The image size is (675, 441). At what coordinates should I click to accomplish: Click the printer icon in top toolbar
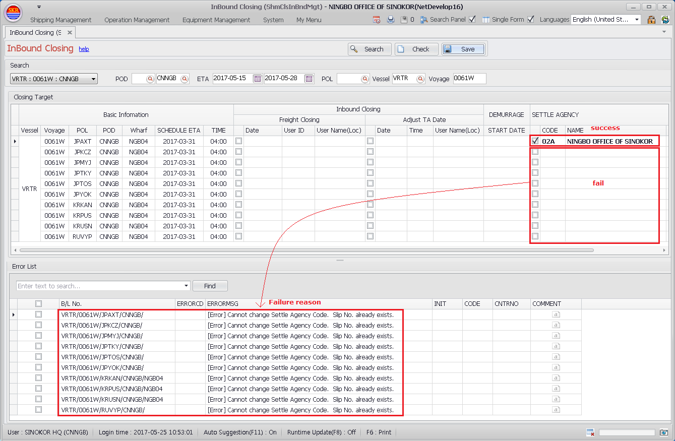390,20
